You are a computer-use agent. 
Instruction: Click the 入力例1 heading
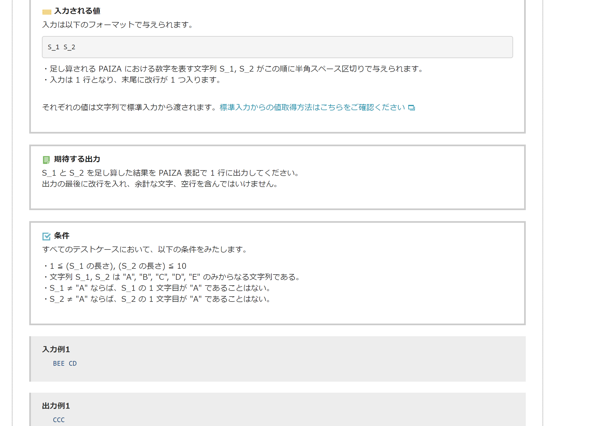click(x=56, y=349)
